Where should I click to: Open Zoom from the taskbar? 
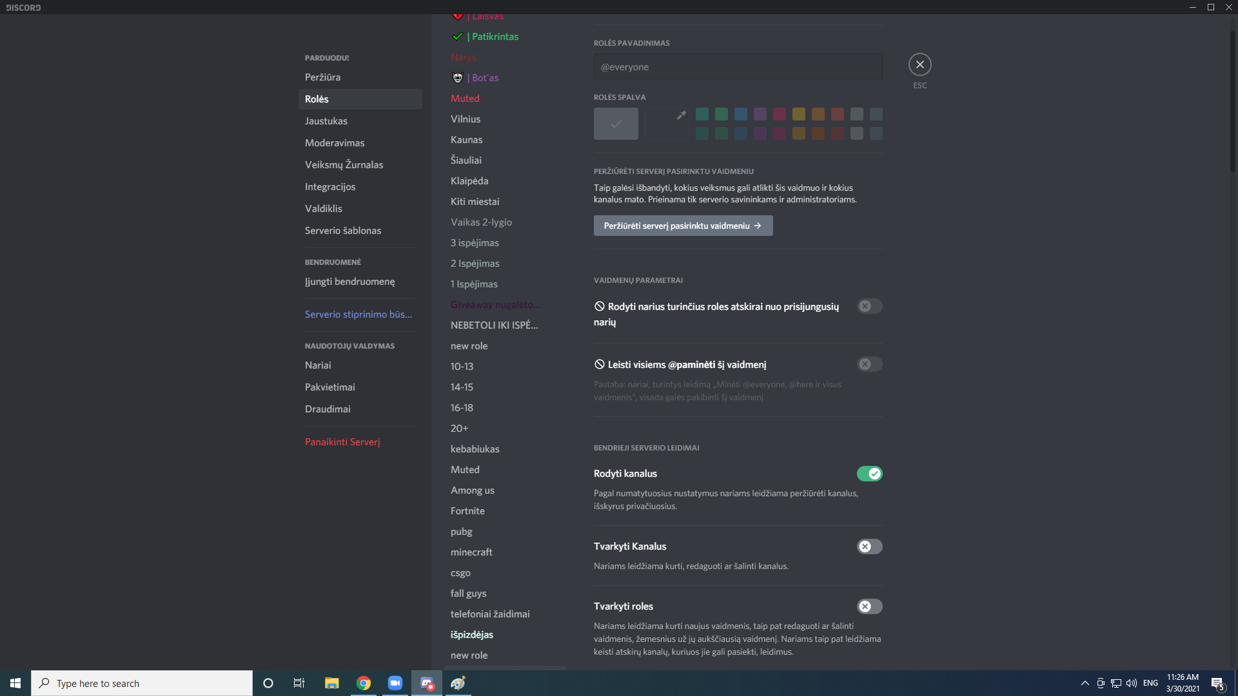[x=395, y=683]
